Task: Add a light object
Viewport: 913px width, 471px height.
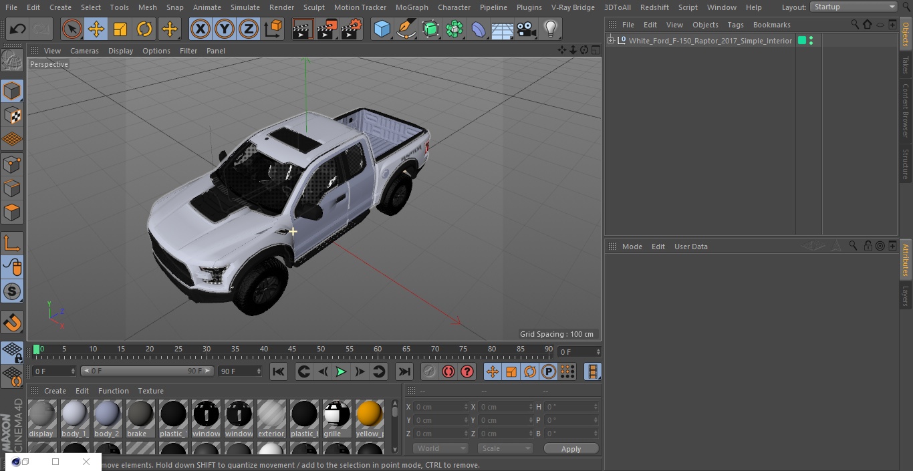Action: click(551, 29)
